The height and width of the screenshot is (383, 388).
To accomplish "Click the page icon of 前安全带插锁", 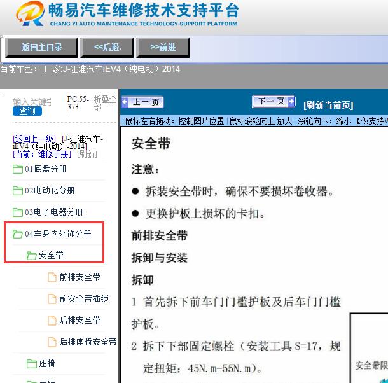I will 52,298.
